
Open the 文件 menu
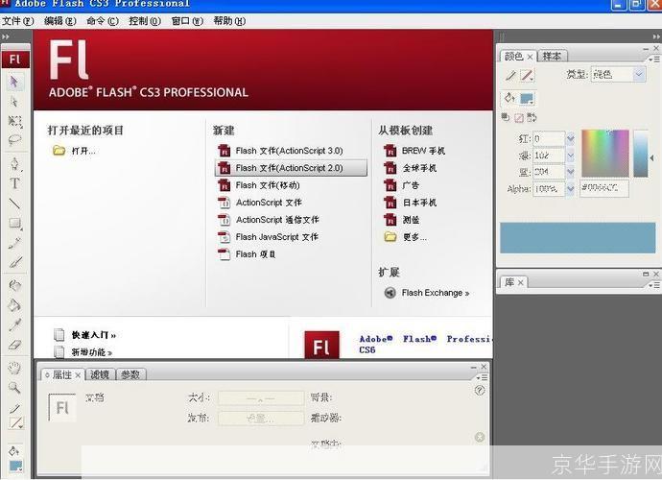(17, 21)
